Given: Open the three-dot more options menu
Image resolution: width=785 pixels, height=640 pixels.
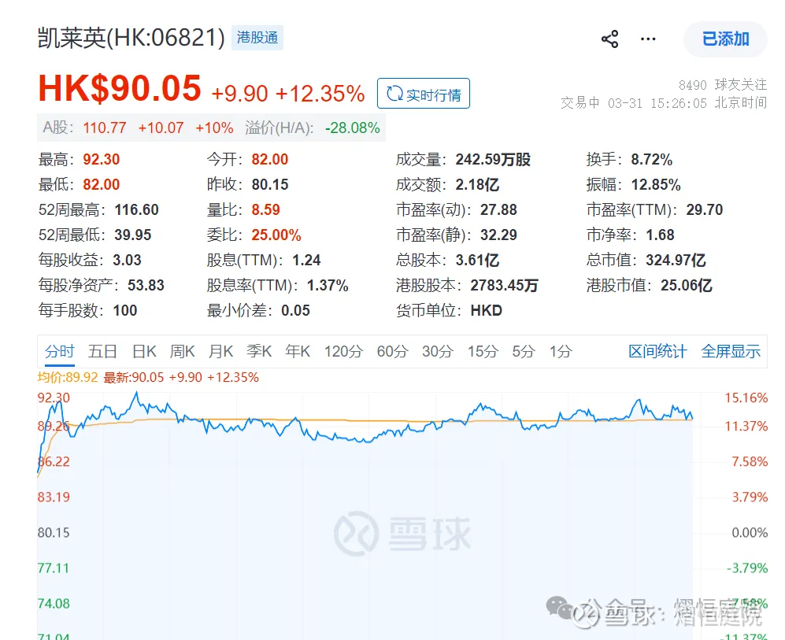Looking at the screenshot, I should tap(648, 39).
